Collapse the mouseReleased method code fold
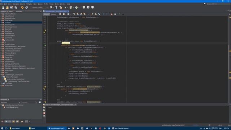The width and height of the screenshot is (231, 130). click(x=47, y=45)
